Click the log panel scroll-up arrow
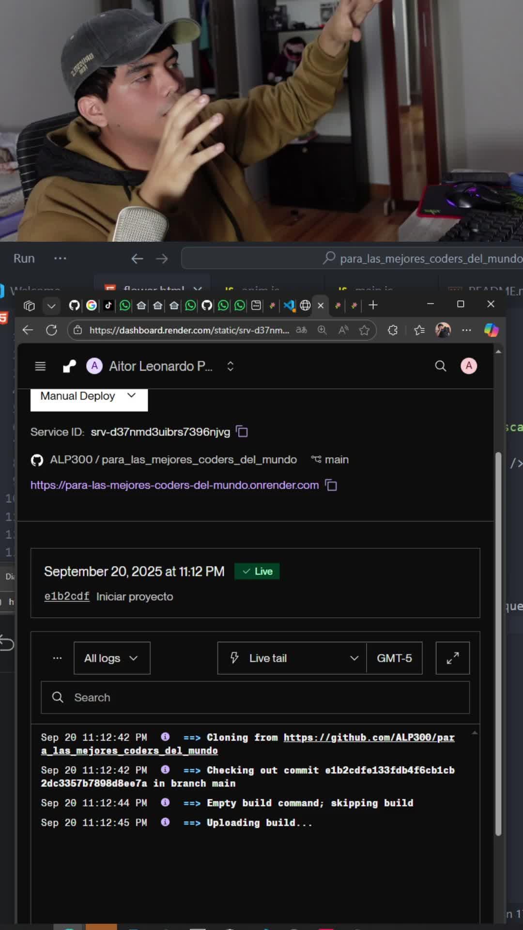 (475, 733)
